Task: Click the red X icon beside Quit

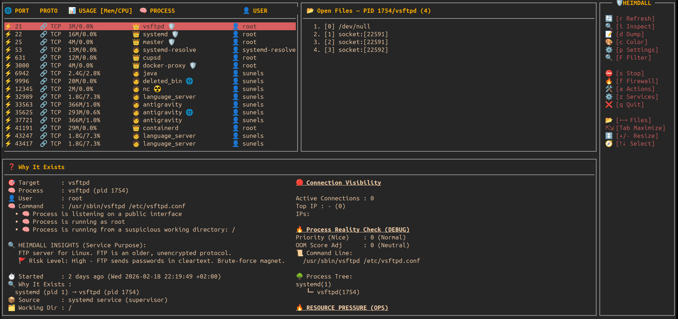Action: (x=609, y=104)
